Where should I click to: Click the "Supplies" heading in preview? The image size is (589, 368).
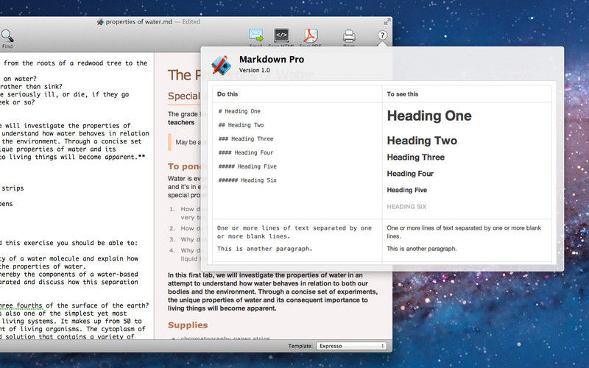[188, 325]
